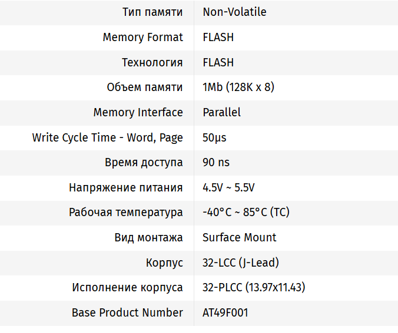Click the "Non-Volatile" memory type value
Viewport: 398px width, 333px height.
pyautogui.click(x=234, y=12)
